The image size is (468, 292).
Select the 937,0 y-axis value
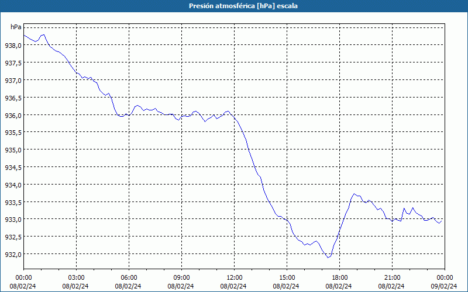pyautogui.click(x=13, y=81)
